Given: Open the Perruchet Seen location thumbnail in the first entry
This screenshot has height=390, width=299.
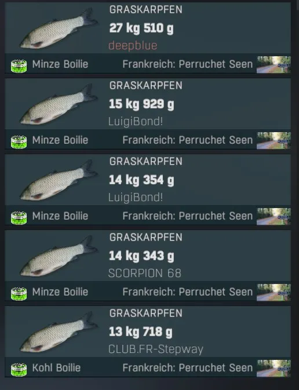Looking at the screenshot, I should (x=274, y=64).
